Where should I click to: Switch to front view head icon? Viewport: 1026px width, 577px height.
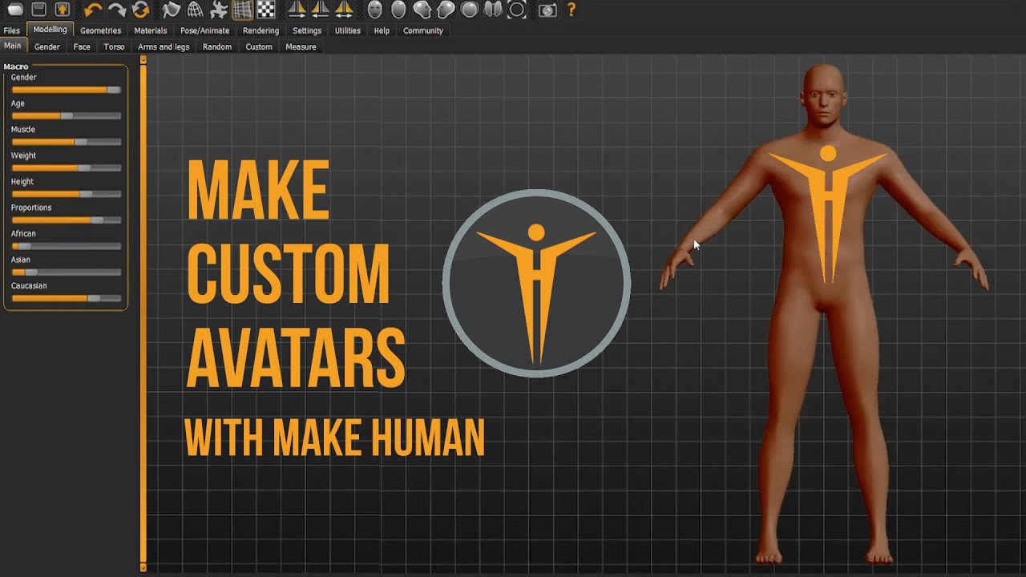(374, 10)
